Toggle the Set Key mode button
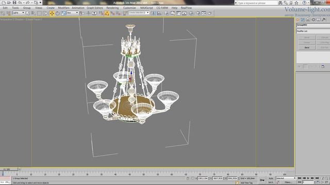Image resolution: width=330 pixels, height=185 pixels. [x=271, y=182]
